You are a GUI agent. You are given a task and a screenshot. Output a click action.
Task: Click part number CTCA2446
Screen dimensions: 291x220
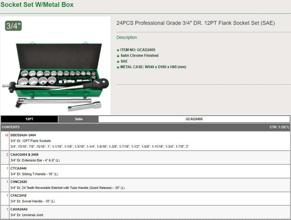[19, 168]
